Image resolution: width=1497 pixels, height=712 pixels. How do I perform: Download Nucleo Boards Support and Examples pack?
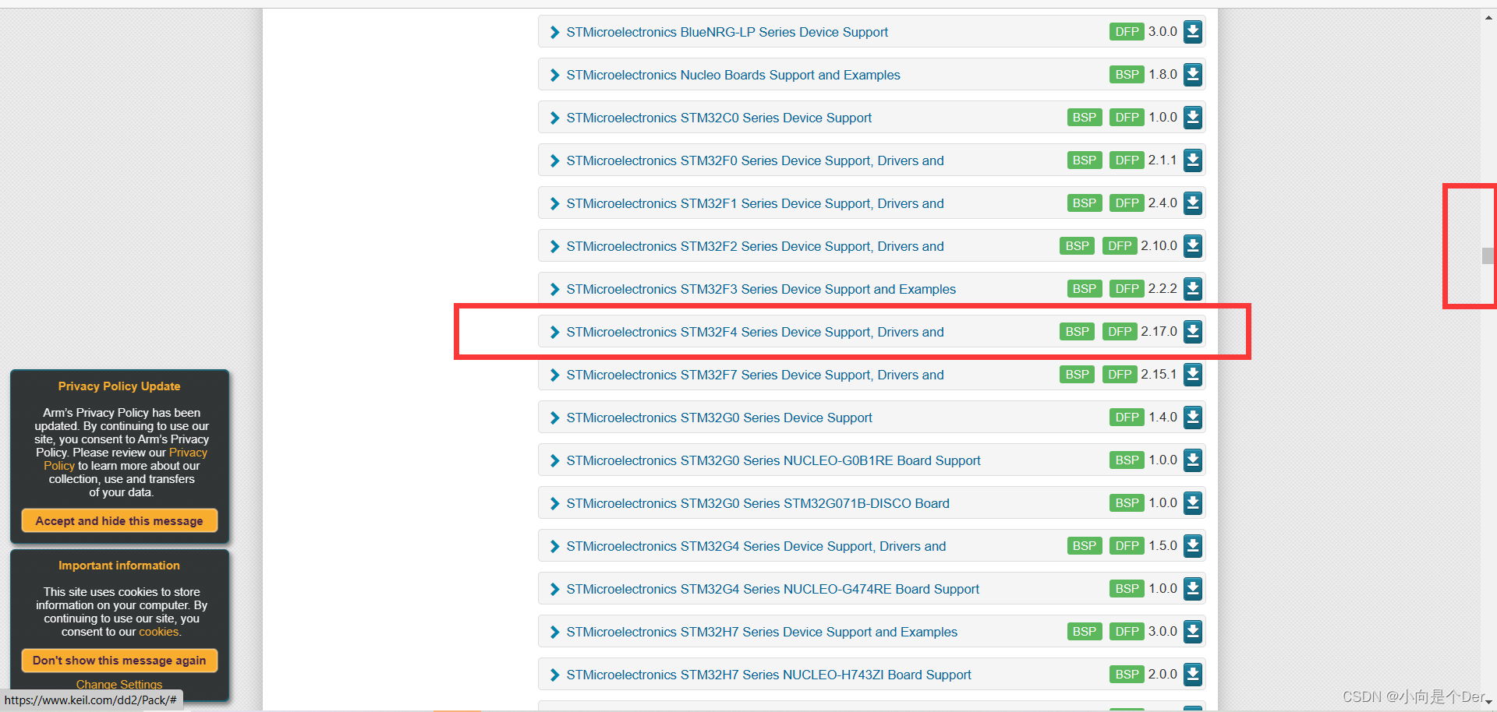1192,75
